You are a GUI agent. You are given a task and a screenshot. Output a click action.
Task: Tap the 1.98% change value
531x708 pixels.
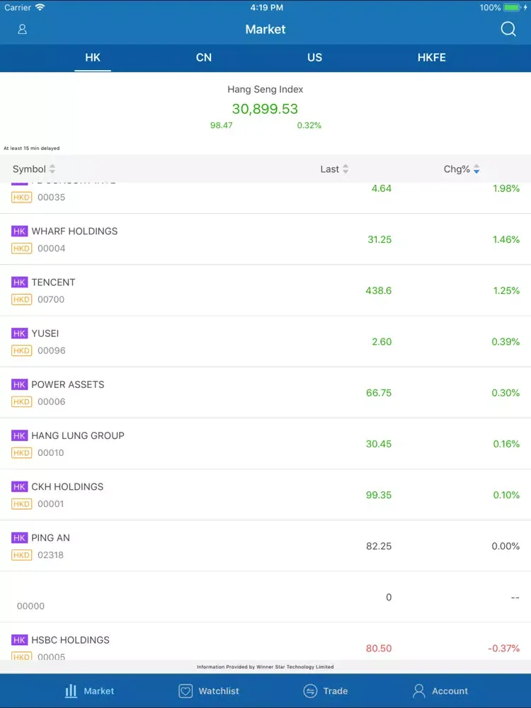(506, 188)
